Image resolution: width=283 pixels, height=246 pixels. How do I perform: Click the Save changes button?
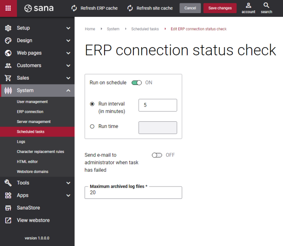click(x=220, y=8)
